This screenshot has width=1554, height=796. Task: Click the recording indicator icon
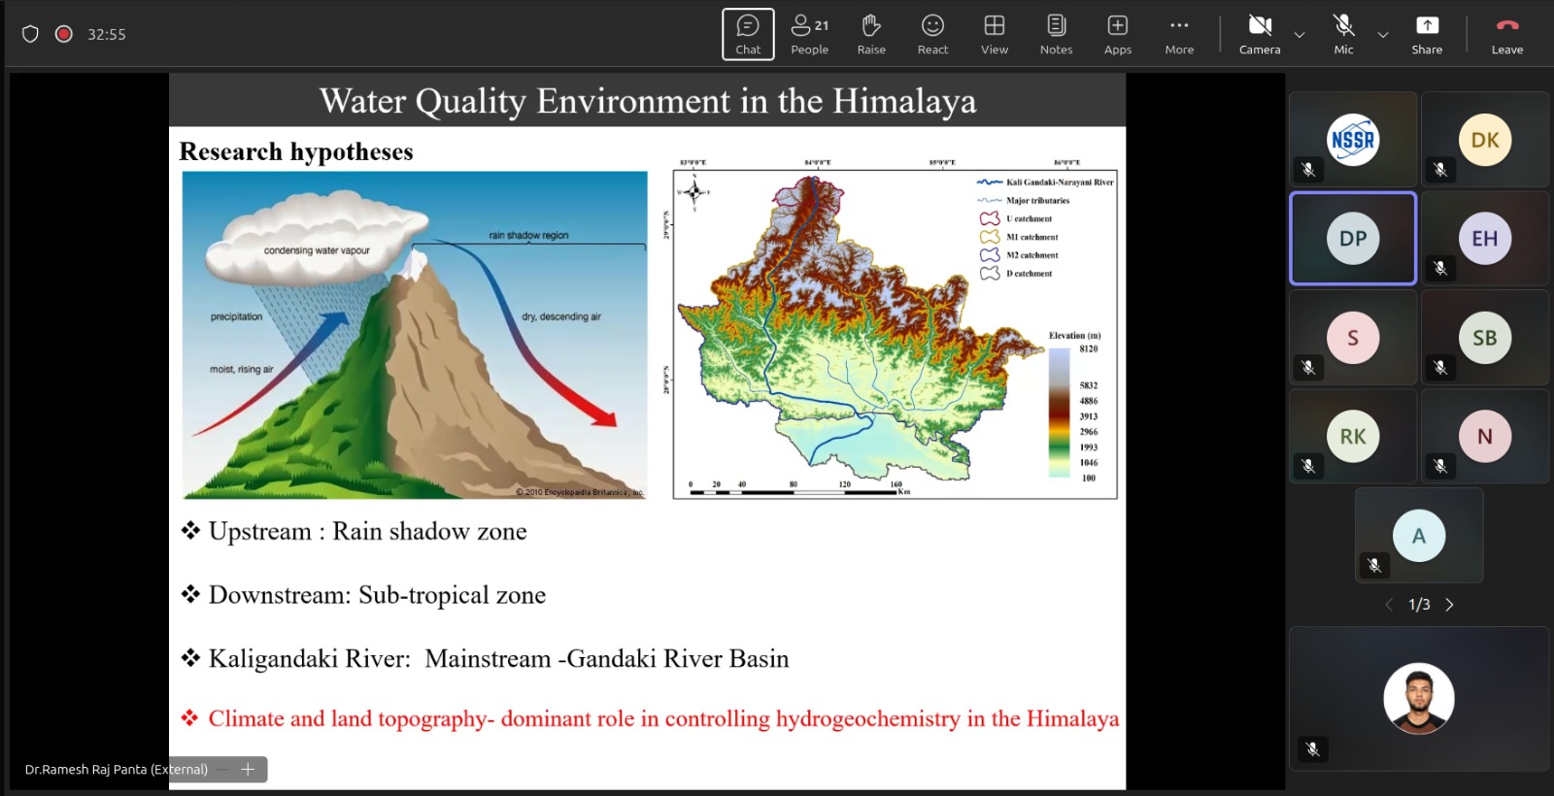pyautogui.click(x=64, y=34)
